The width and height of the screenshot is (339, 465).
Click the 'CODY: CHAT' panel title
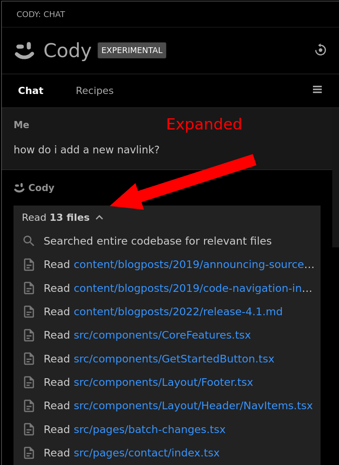[x=40, y=14]
